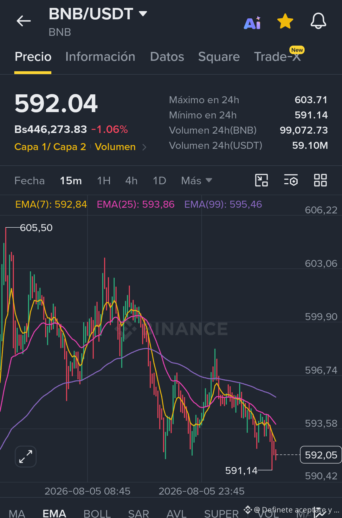Select the 1D interval

tap(159, 181)
